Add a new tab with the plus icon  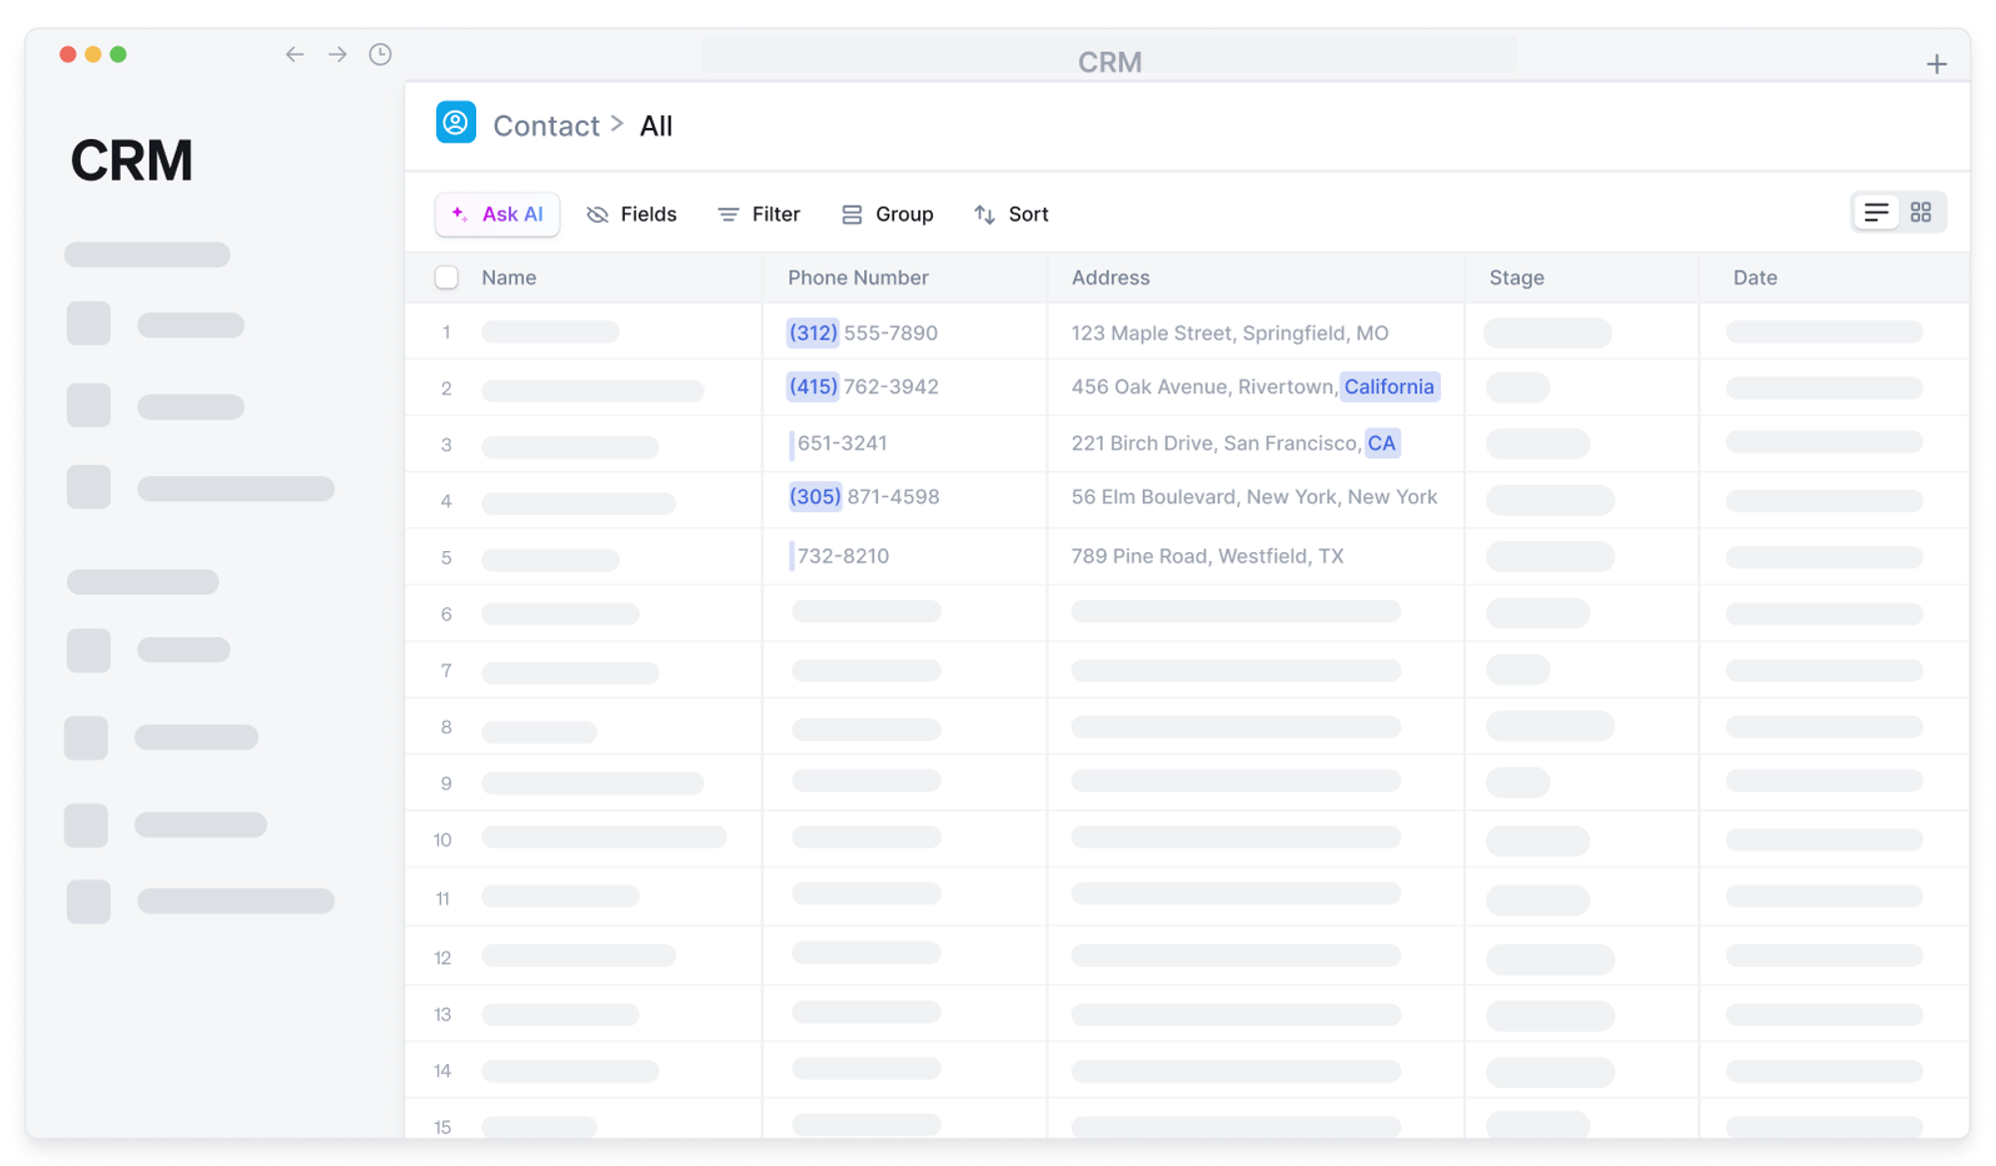[x=1936, y=65]
